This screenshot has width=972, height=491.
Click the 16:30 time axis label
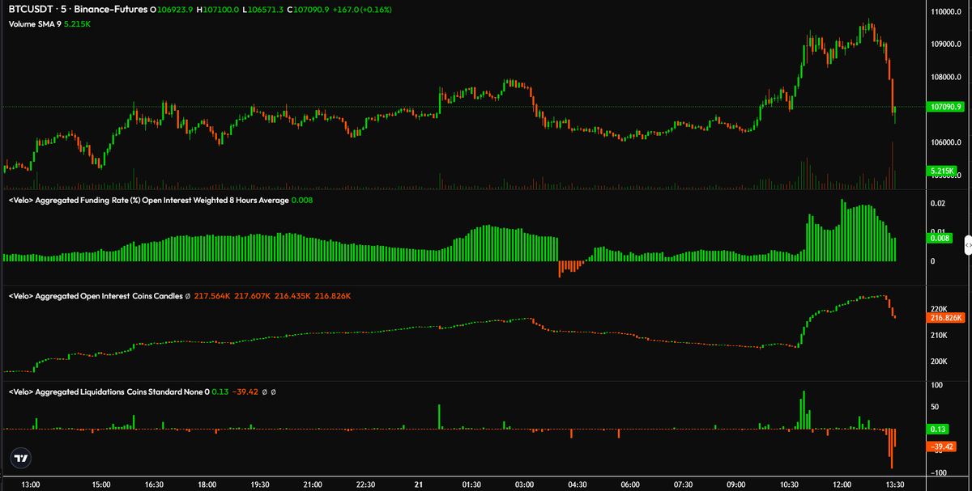click(154, 484)
